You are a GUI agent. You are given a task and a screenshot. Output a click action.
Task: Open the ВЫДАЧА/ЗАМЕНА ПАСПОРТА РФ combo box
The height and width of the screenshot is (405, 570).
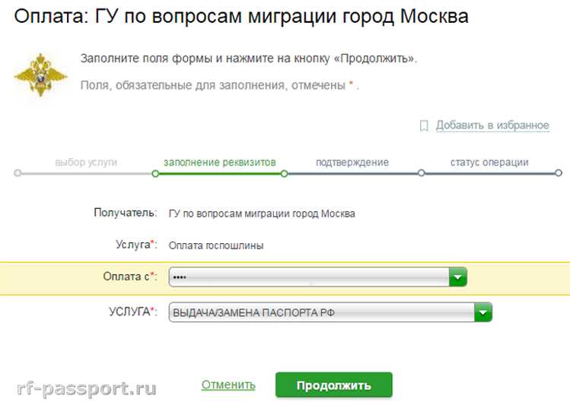click(x=320, y=312)
